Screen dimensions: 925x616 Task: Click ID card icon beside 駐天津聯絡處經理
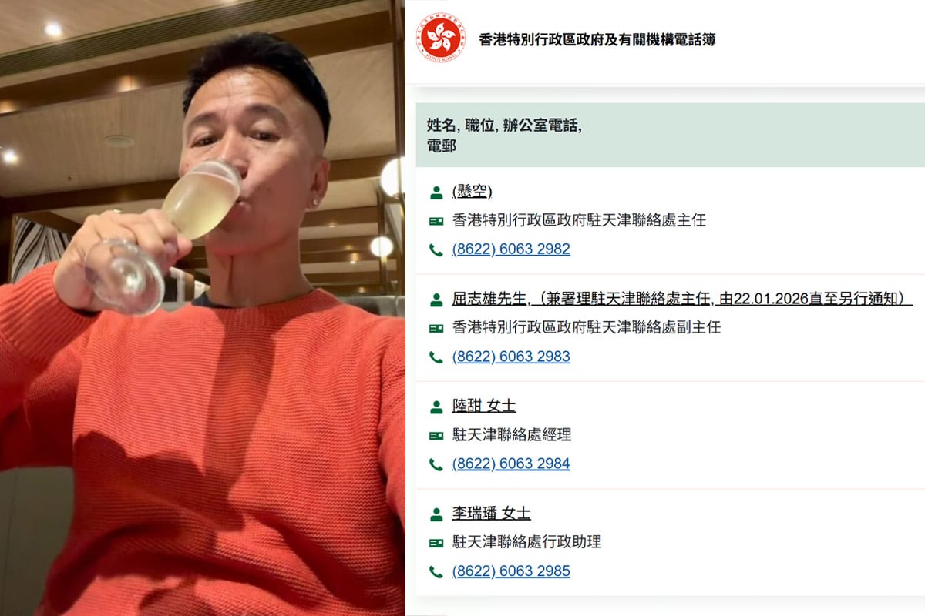(436, 435)
